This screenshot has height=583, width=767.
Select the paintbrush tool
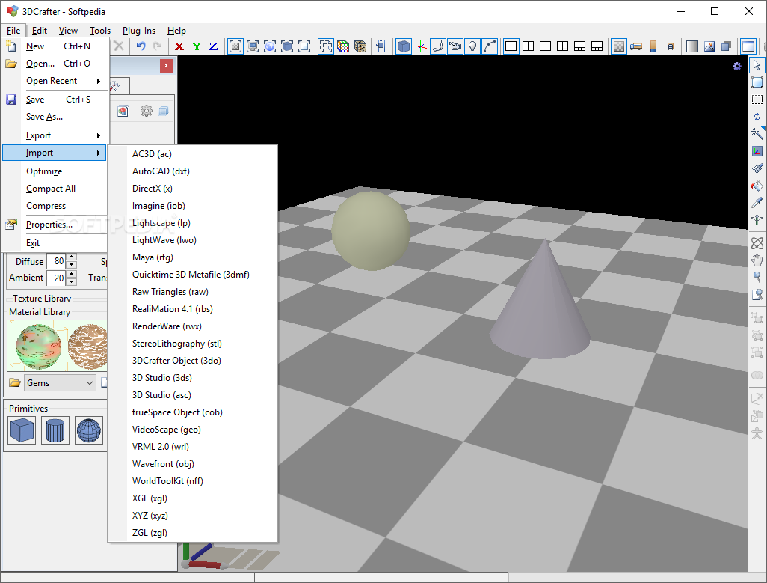(757, 168)
